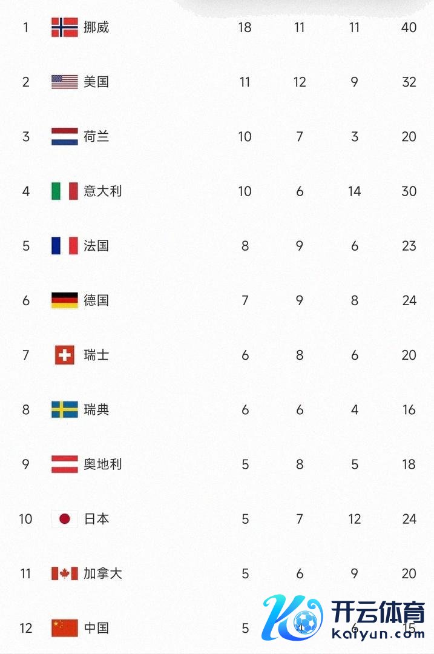Screen dimensions: 434x654
Task: Click Norway's total medal count 40
Action: point(409,27)
